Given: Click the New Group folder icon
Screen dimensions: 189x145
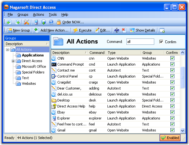Looking at the screenshot, I should (x=9, y=30).
